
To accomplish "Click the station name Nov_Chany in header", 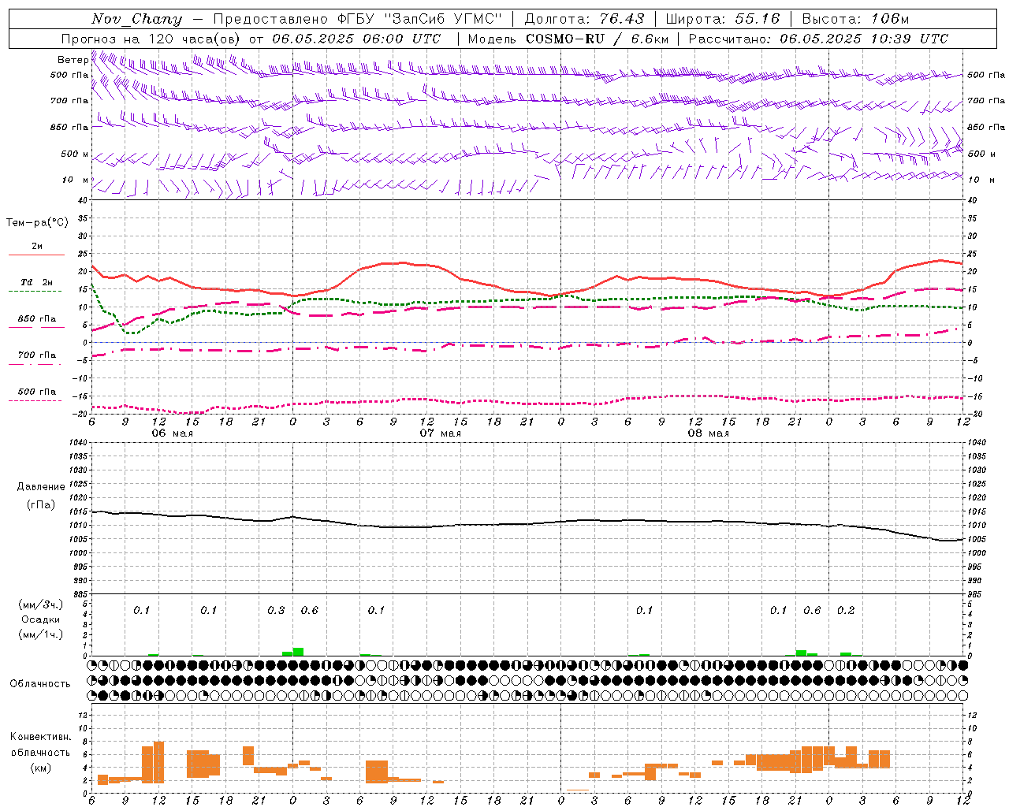I will (136, 19).
